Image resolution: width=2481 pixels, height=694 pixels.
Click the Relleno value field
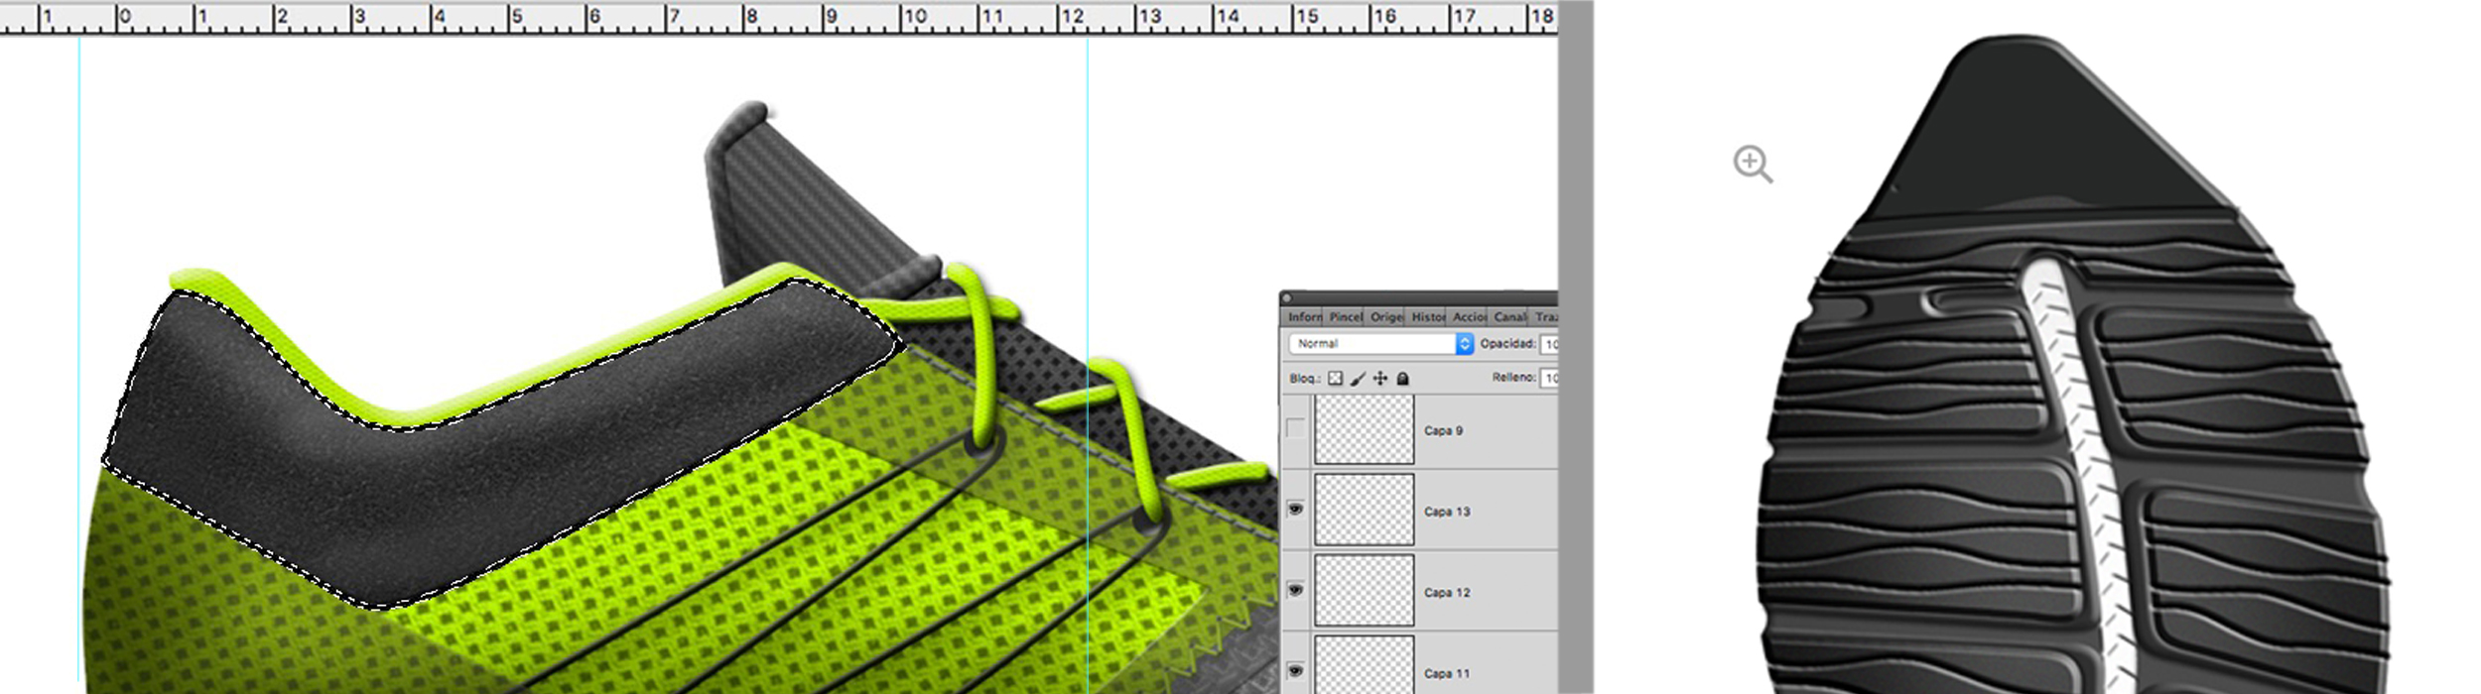(x=1549, y=378)
